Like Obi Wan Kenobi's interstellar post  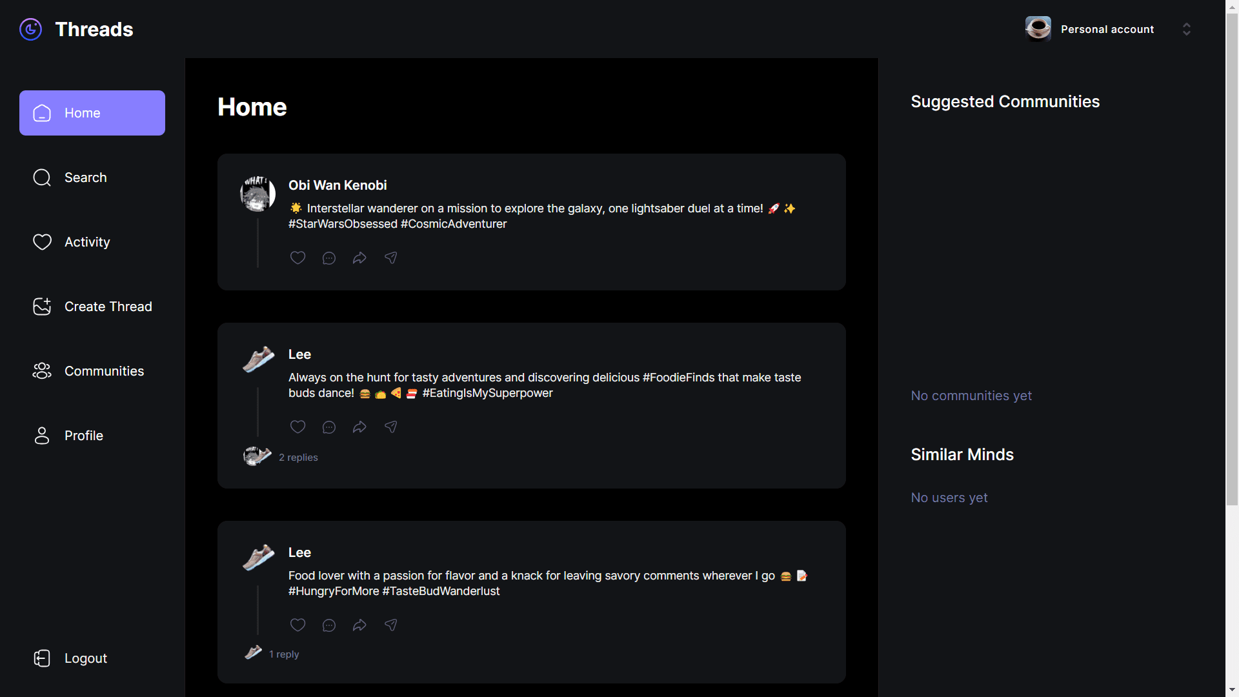tap(297, 258)
